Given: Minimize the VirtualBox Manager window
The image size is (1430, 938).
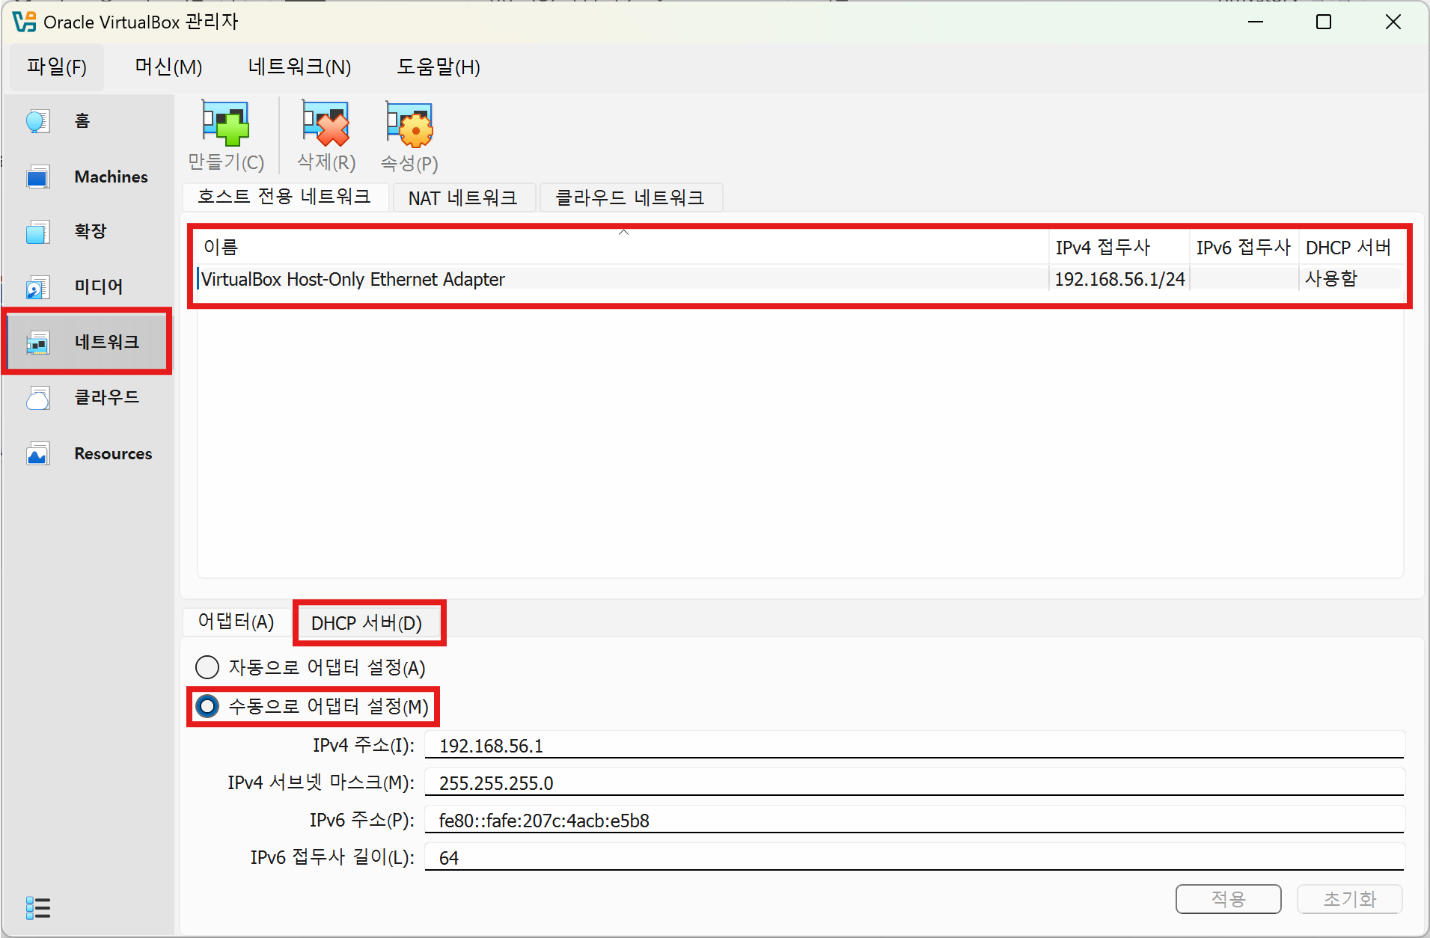Looking at the screenshot, I should [x=1256, y=22].
